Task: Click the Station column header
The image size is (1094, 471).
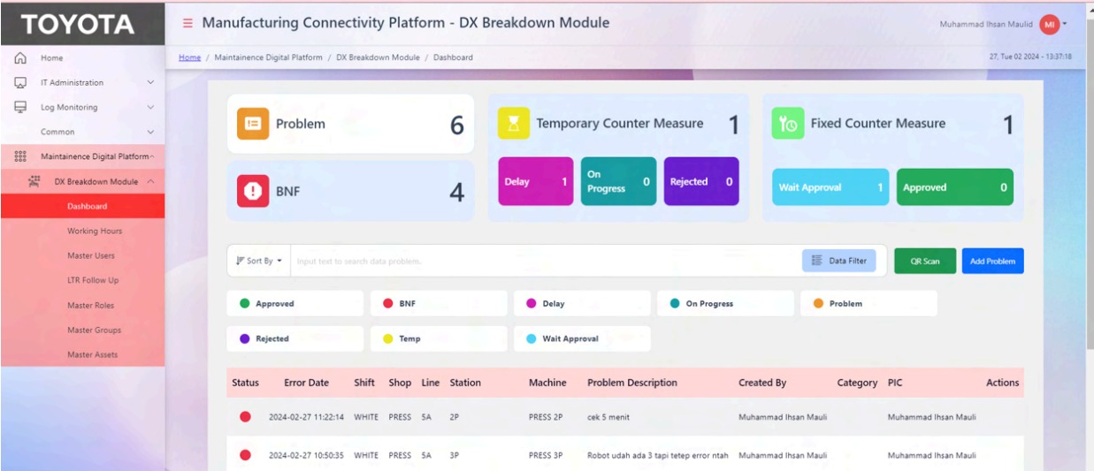Action: point(465,383)
